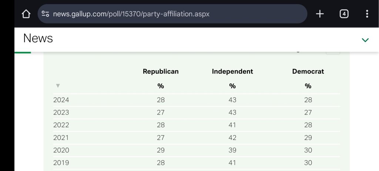
Task: Open site information icon in address bar
Action: pos(46,14)
